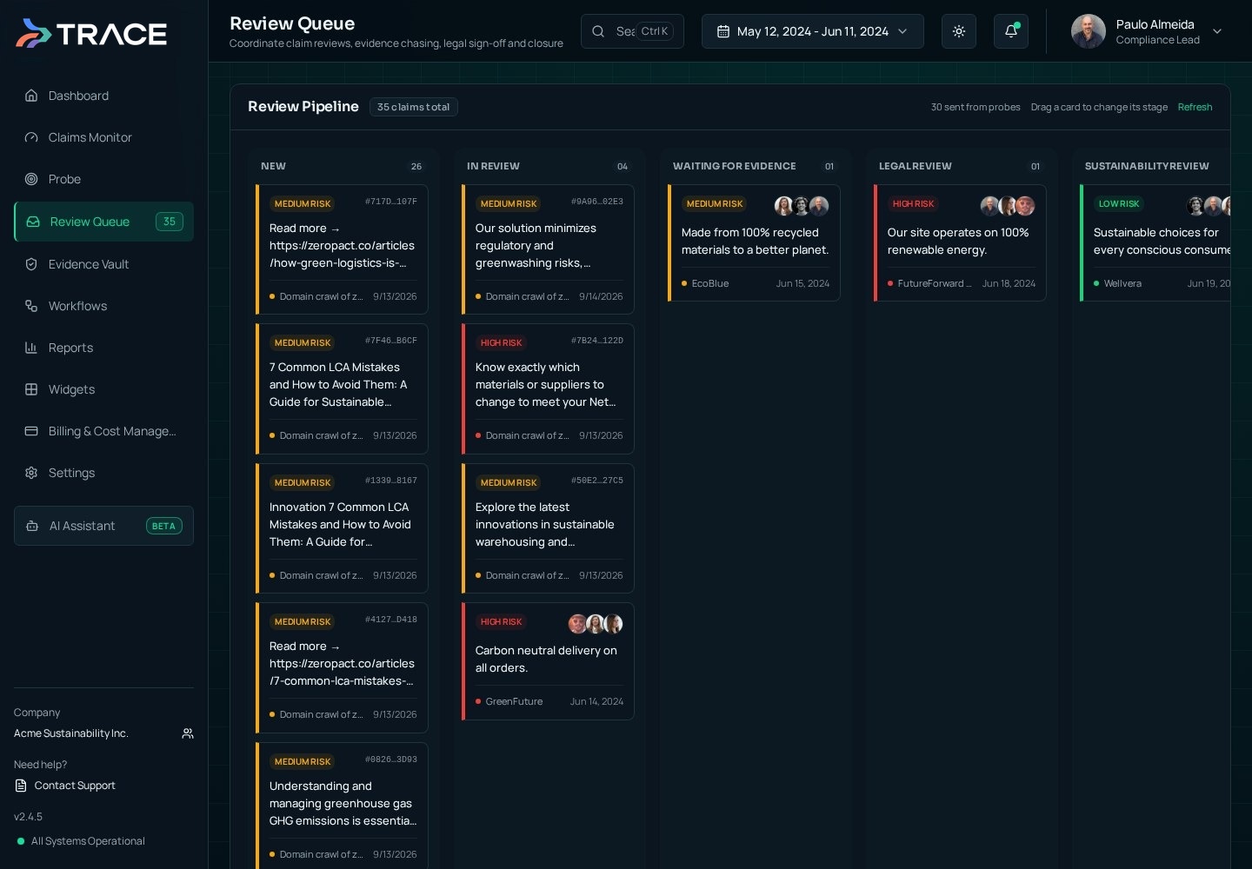Click the 35 claims total badge
1252x869 pixels.
coord(414,107)
